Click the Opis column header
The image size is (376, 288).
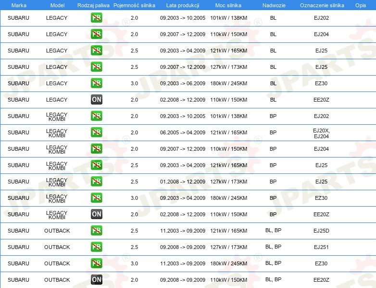tap(361, 5)
